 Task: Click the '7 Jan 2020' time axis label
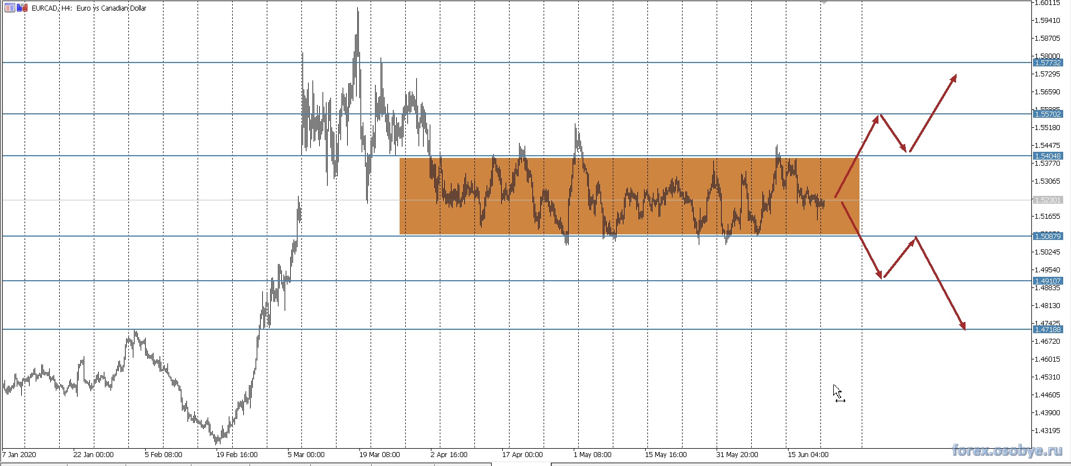[19, 455]
